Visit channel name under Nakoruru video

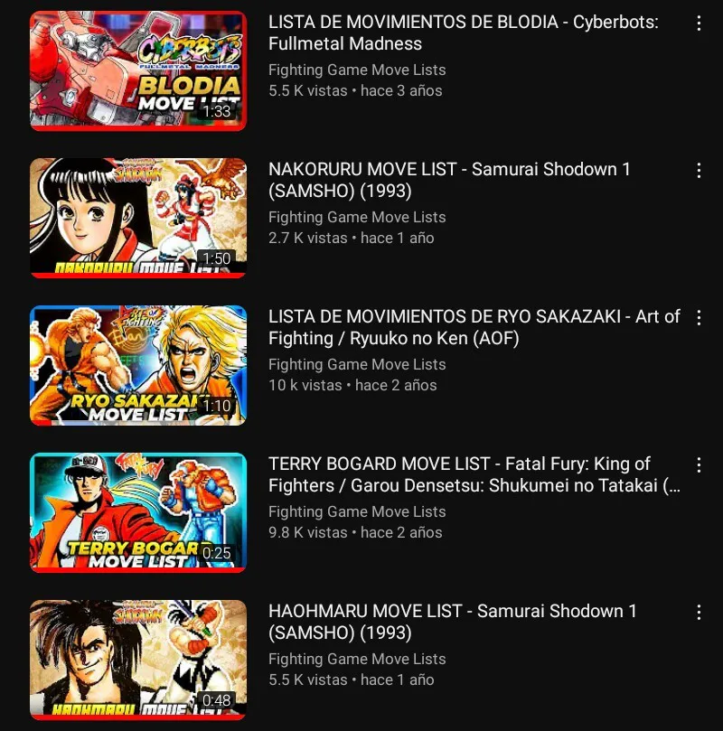pos(357,217)
